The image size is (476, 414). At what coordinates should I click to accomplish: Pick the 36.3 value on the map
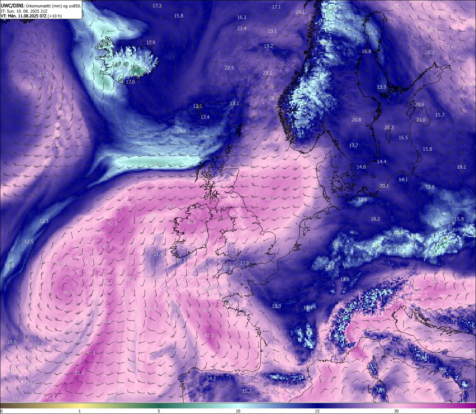pyautogui.click(x=152, y=309)
